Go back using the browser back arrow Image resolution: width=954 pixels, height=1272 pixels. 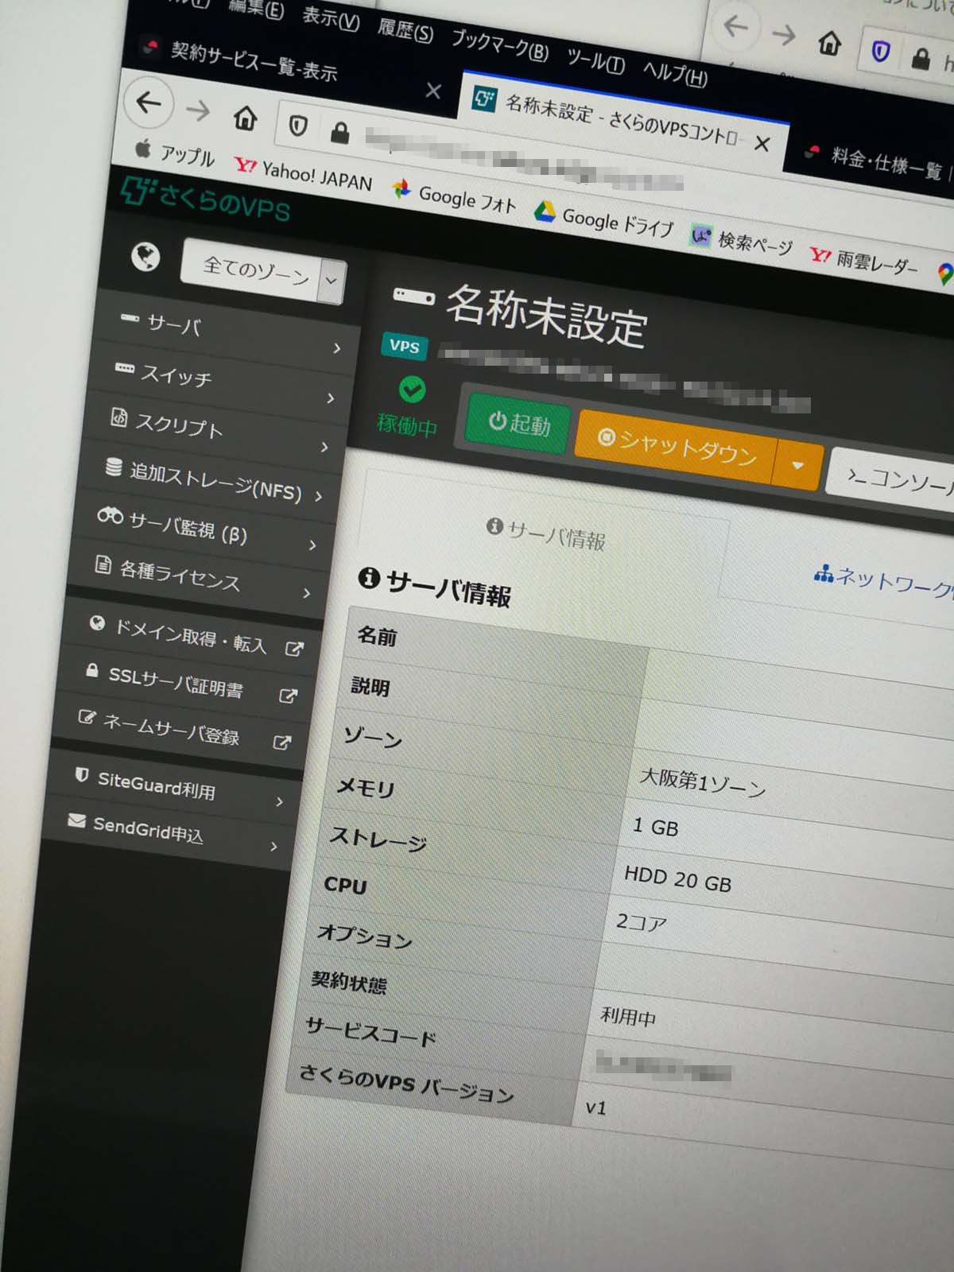[x=149, y=103]
